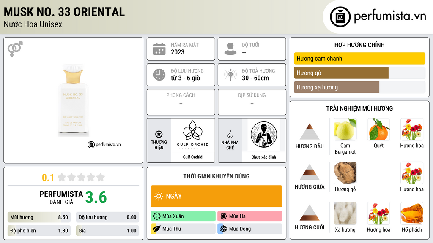The height and width of the screenshot is (243, 433).
Task: Click the 0.1 user rating number
Action: click(48, 178)
